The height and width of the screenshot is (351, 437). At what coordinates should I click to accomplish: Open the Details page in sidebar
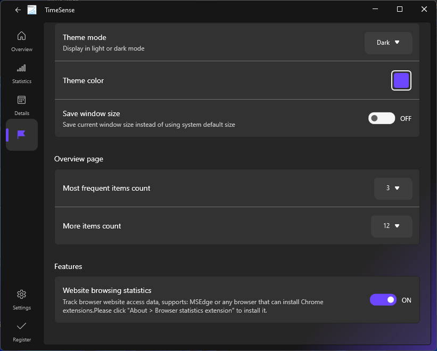click(x=22, y=105)
